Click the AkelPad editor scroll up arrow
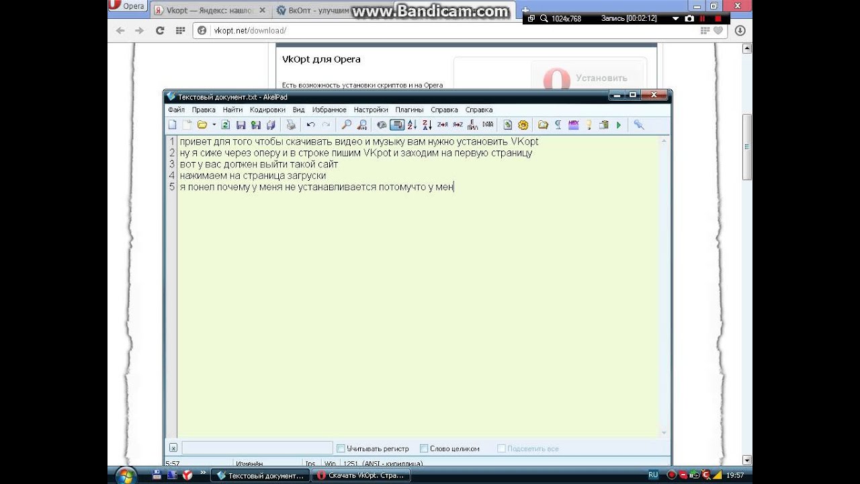Screen dimensions: 860x484 [664, 141]
